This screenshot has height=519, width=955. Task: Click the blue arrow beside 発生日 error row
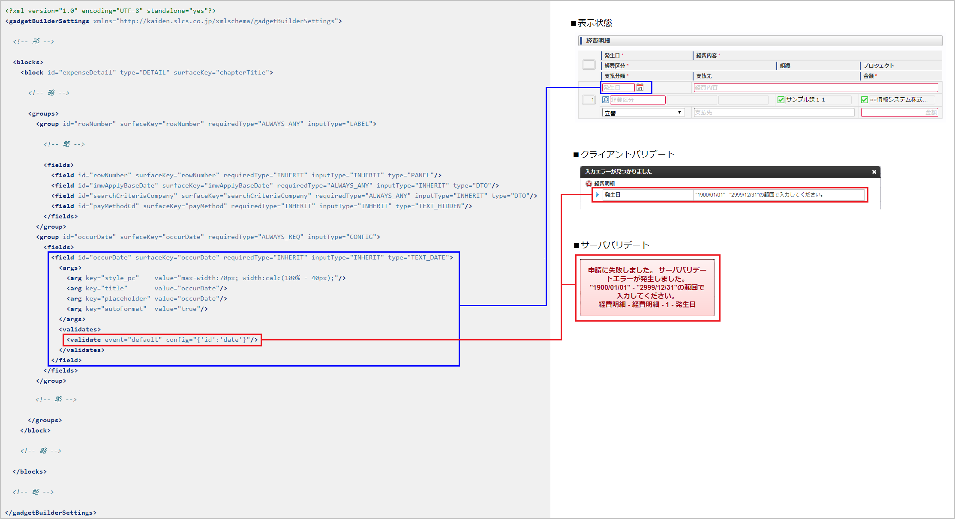[x=597, y=195]
